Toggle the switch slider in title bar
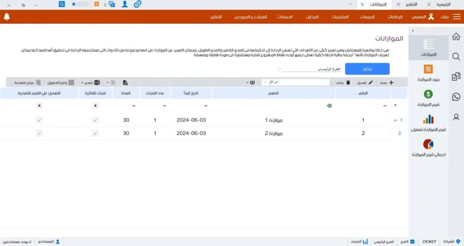Screen dimensions: 464x246 point(80,4)
